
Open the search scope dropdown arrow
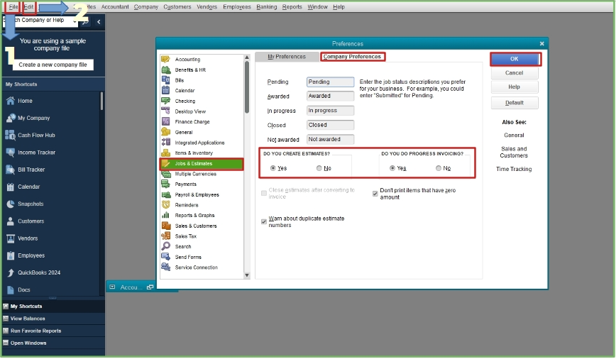coord(75,22)
